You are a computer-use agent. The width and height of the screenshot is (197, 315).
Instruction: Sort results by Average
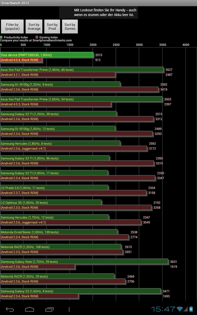coord(34,27)
